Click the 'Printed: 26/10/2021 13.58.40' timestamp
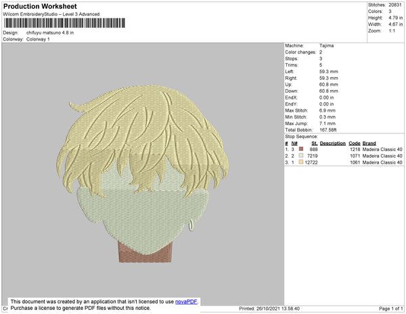This screenshot has height=314, width=406. point(269,309)
